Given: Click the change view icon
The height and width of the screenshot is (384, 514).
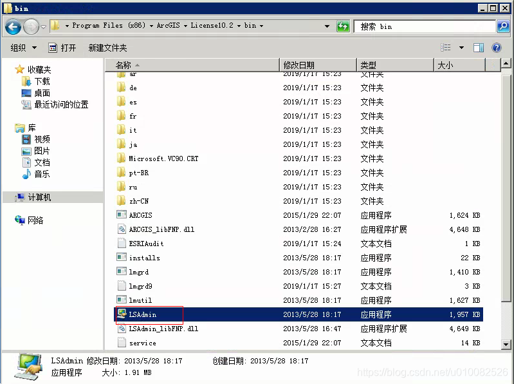Looking at the screenshot, I should tap(446, 48).
